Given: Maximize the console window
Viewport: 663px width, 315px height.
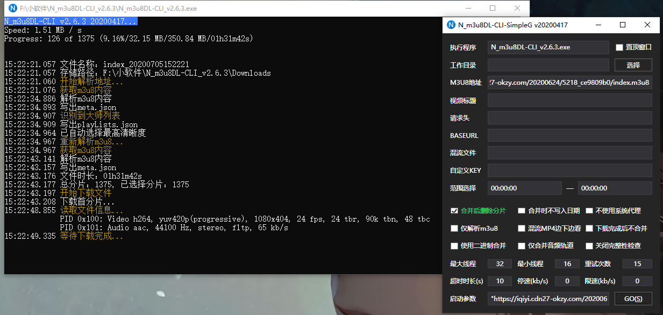Looking at the screenshot, I should 493,8.
